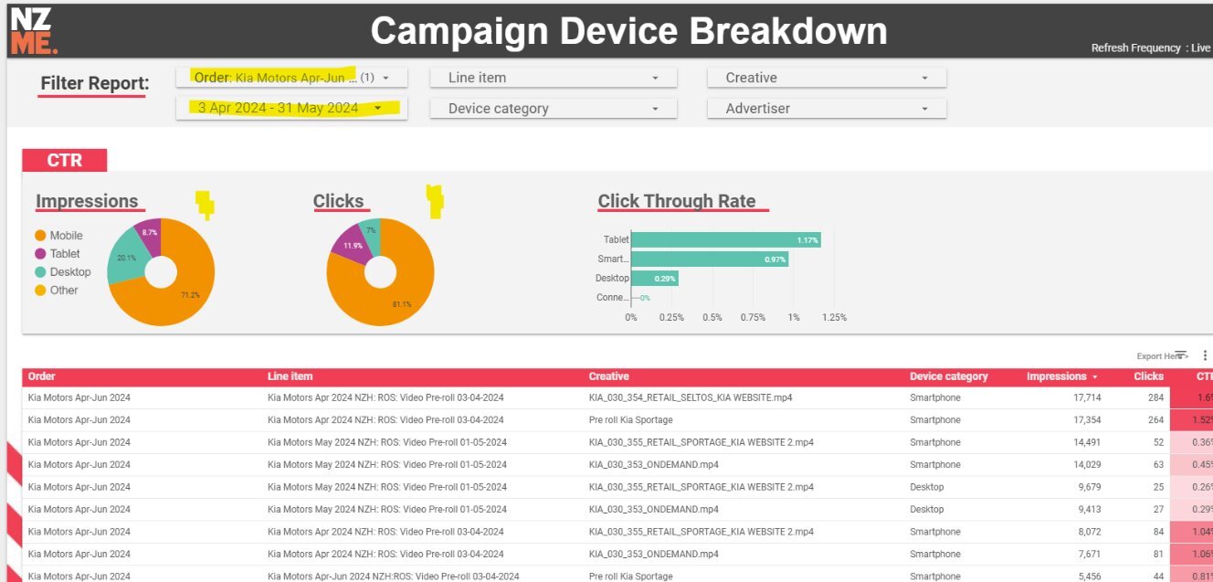Click the Mobile legend dot
The width and height of the screenshot is (1213, 582).
click(40, 236)
